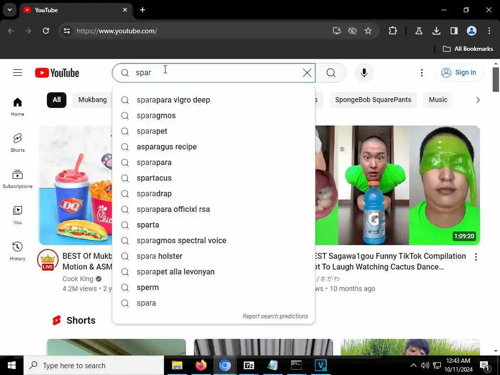Image resolution: width=500 pixels, height=375 pixels.
Task: Choose suggestion 'sparapet'
Action: (214, 131)
